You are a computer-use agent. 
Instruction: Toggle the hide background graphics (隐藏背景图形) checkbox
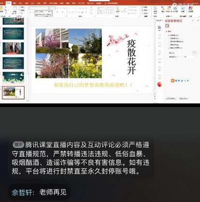pyautogui.click(x=169, y=48)
